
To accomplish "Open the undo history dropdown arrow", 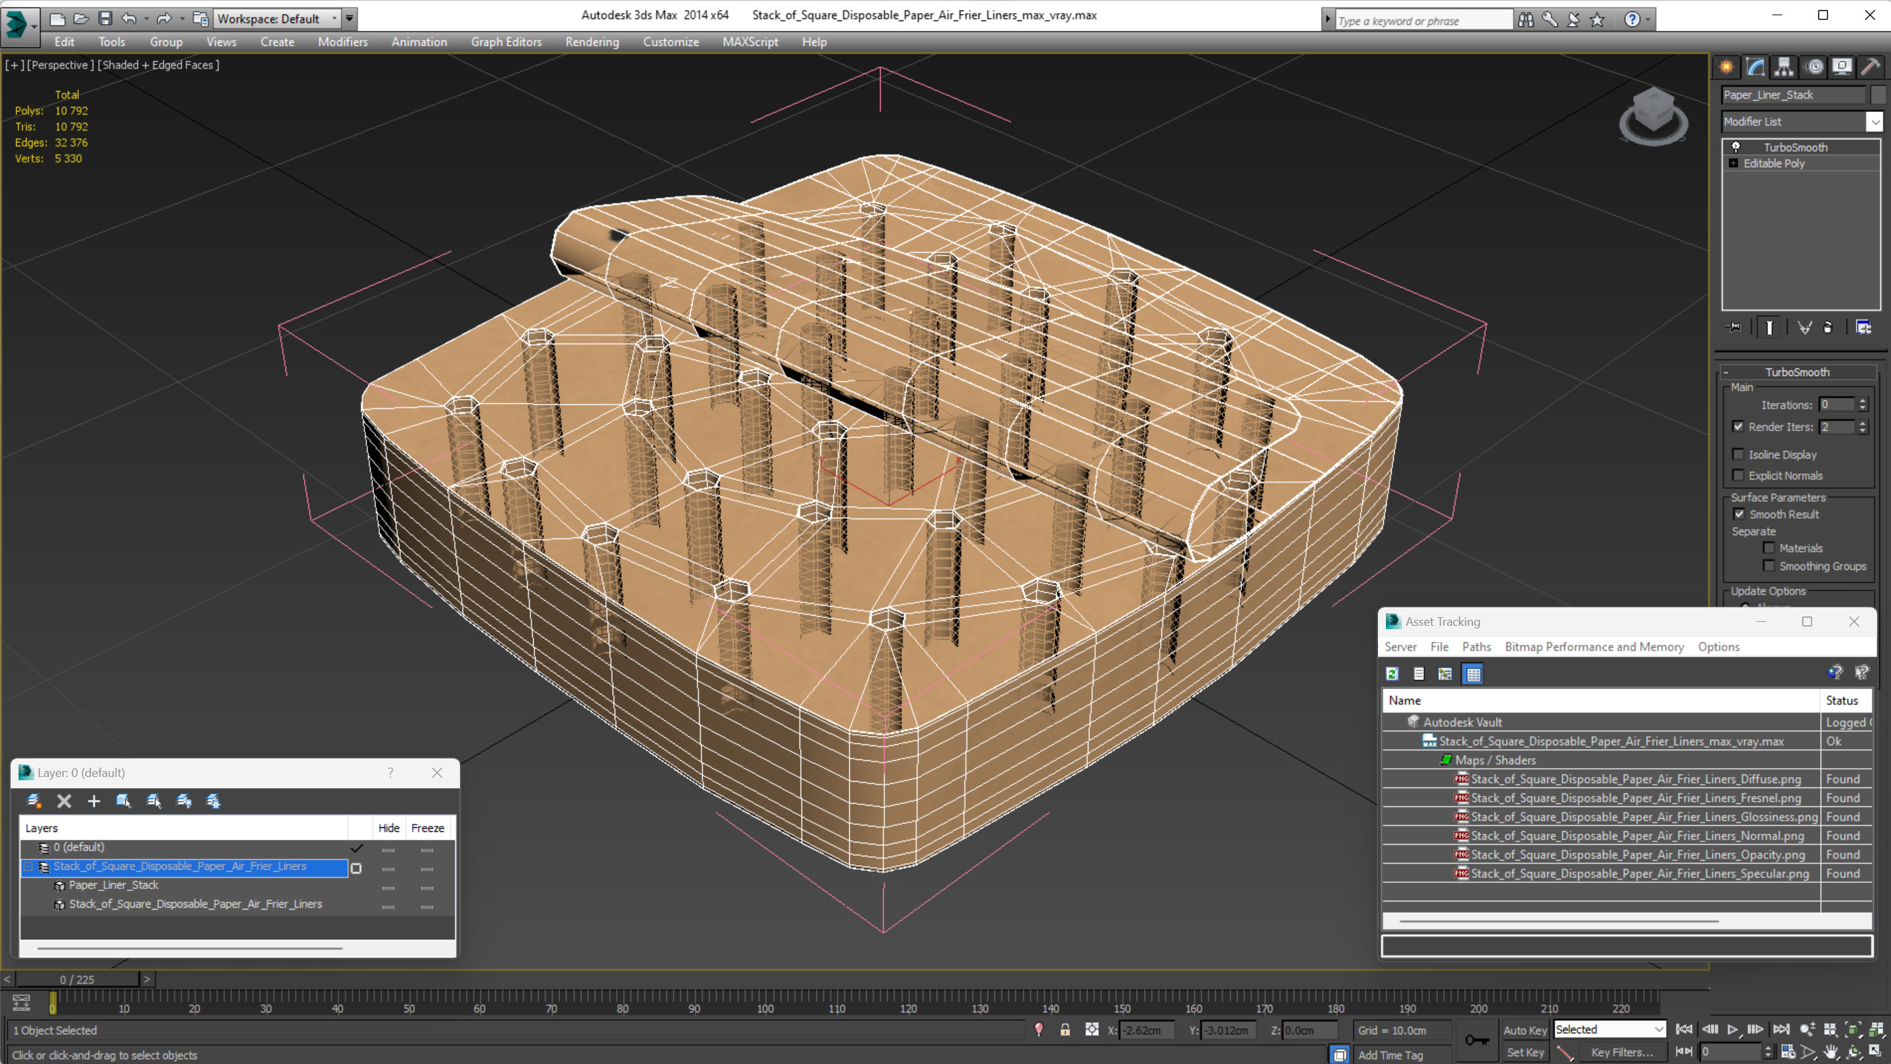I will pos(146,19).
